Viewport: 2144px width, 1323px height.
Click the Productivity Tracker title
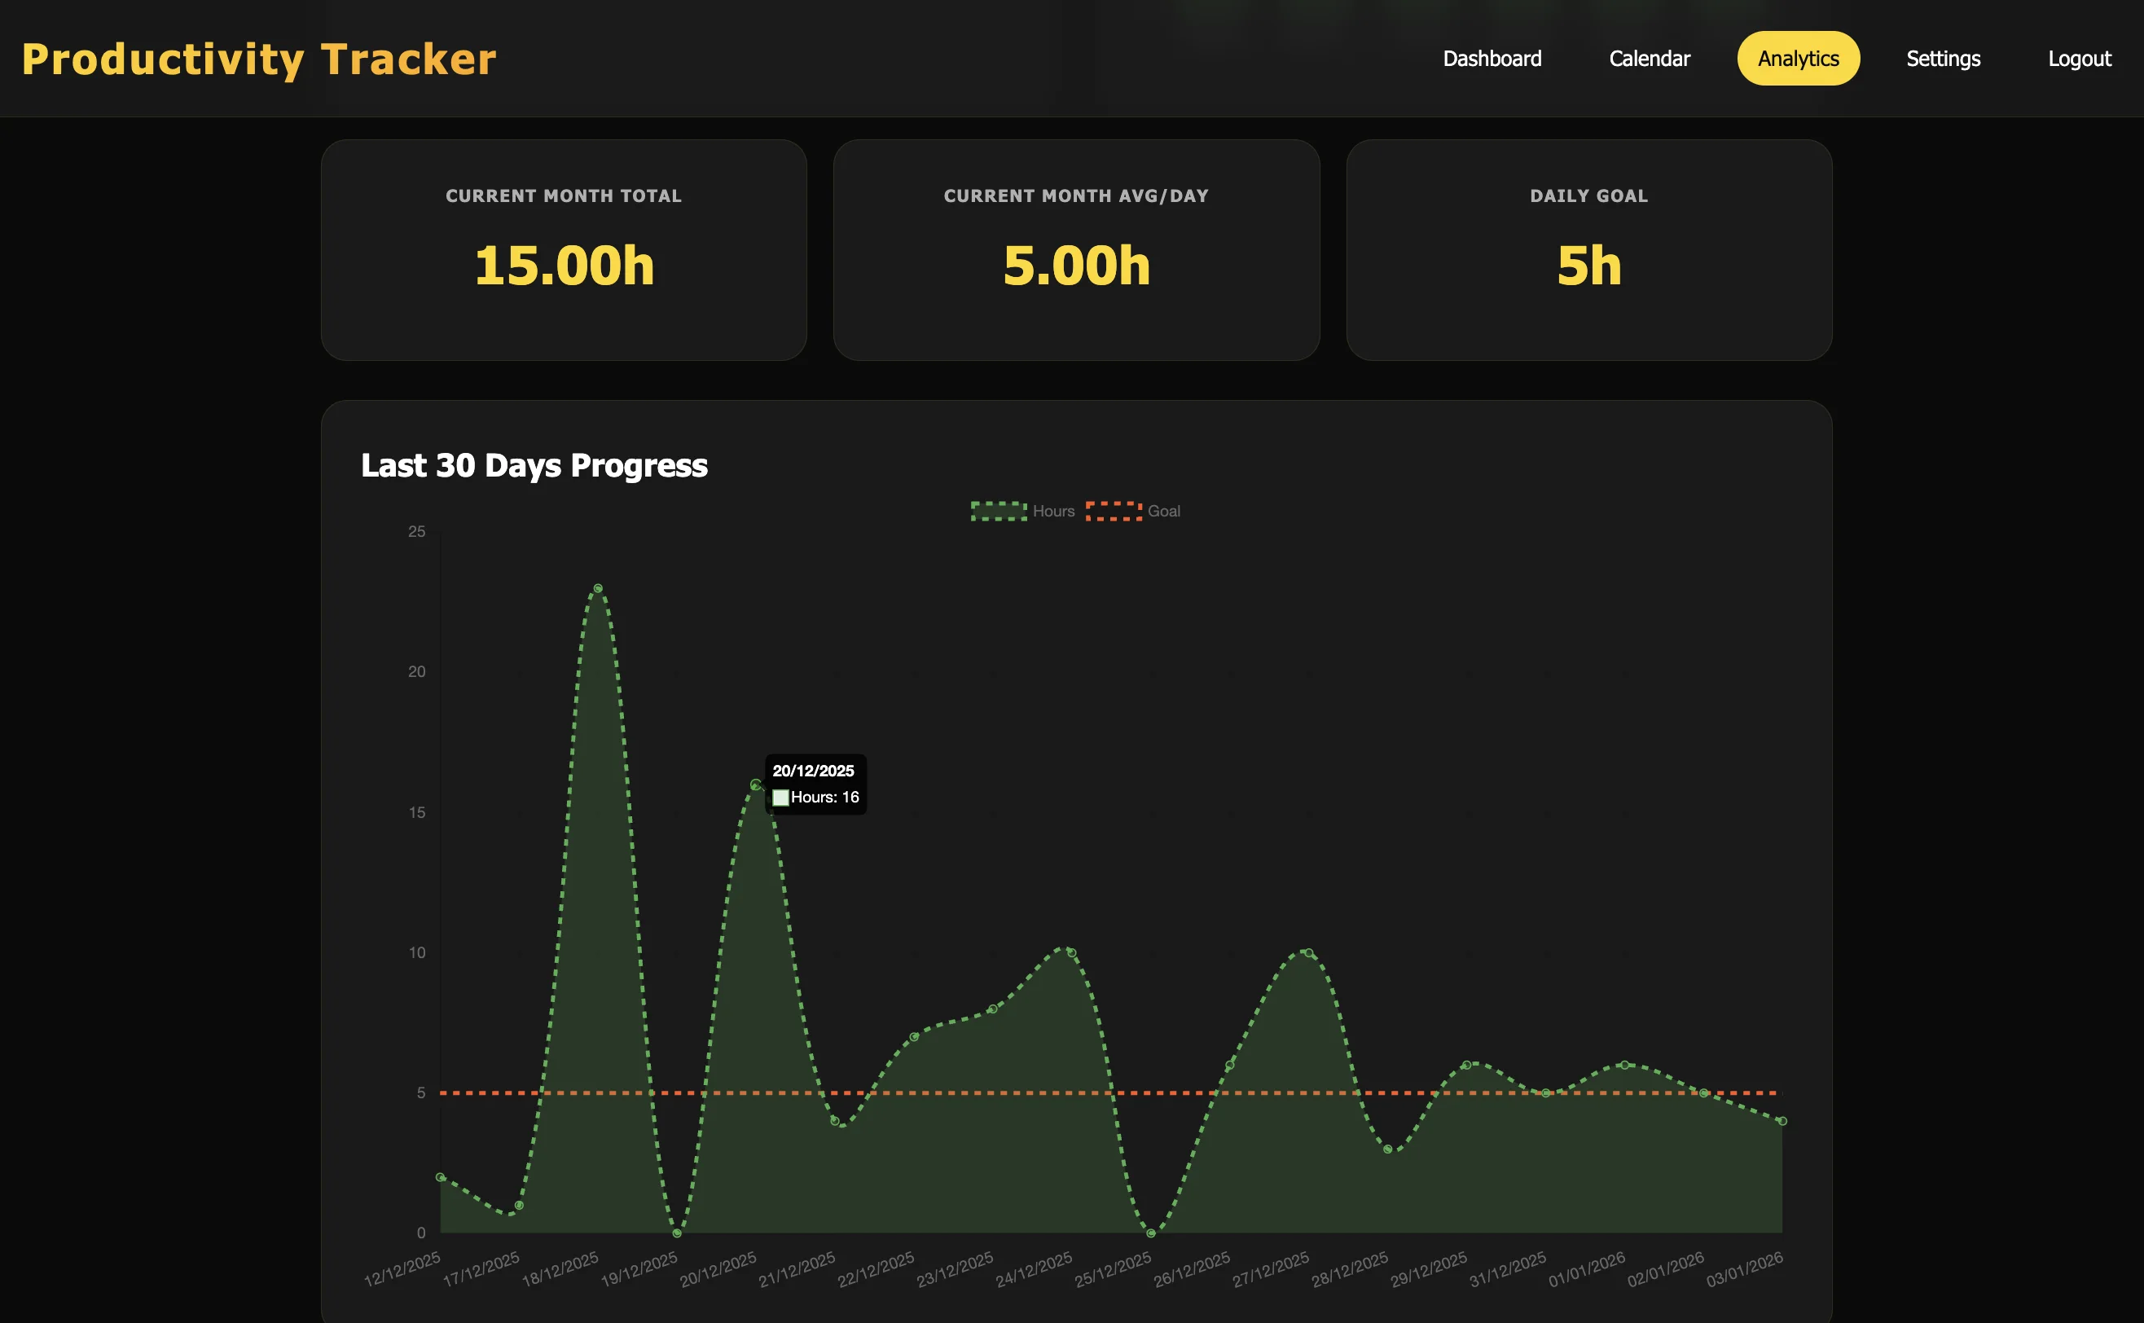259,59
